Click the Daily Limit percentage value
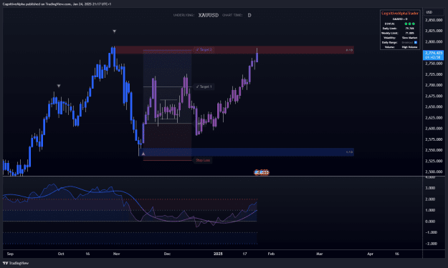Viewport: 448px width, 268px height. click(x=409, y=28)
